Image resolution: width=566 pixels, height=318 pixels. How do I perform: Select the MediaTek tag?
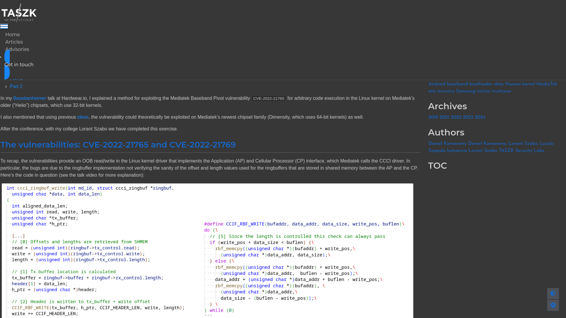coord(547,84)
